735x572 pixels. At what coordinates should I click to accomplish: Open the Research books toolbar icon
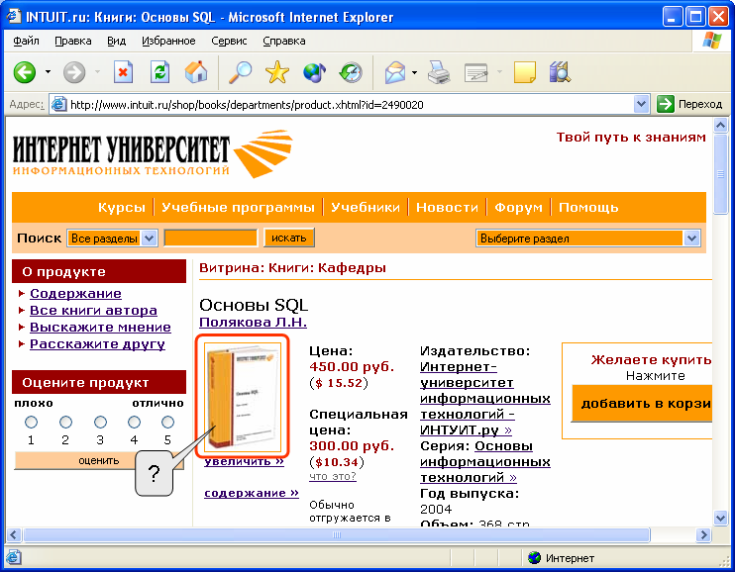point(560,72)
